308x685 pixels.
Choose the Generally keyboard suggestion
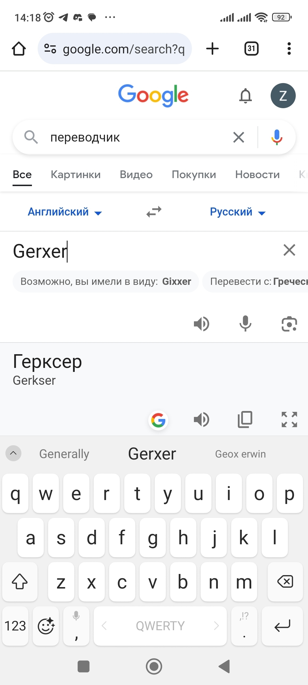coord(64,454)
